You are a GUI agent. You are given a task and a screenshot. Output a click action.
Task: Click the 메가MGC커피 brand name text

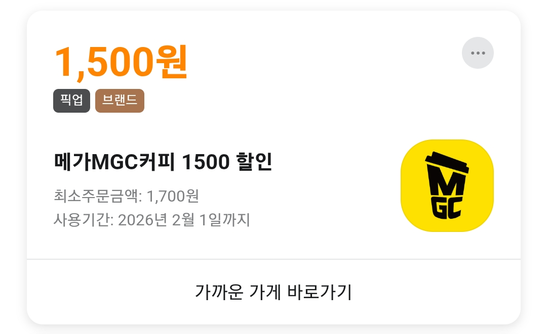point(114,162)
